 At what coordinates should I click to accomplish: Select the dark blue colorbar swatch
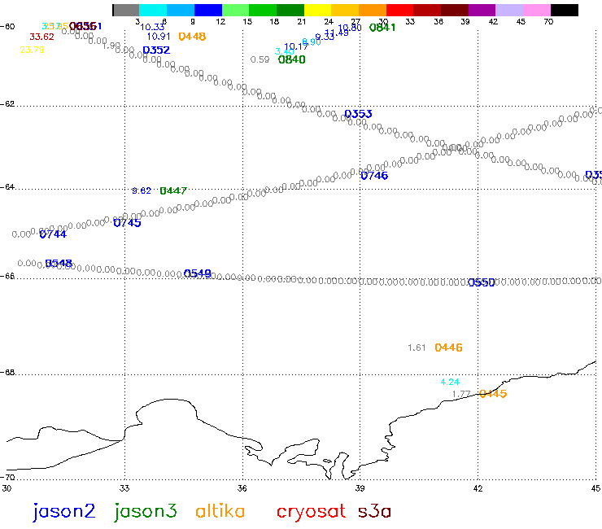[x=208, y=11]
